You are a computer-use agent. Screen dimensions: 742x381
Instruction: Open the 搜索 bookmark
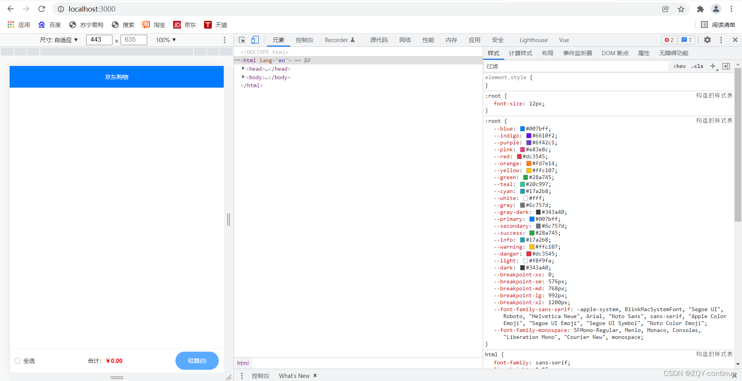123,25
